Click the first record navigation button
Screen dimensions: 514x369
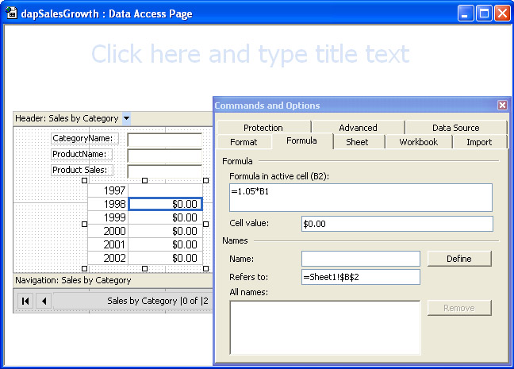(x=25, y=301)
